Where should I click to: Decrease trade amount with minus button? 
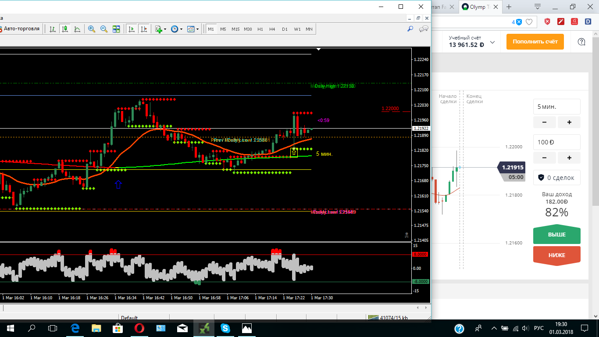(545, 158)
